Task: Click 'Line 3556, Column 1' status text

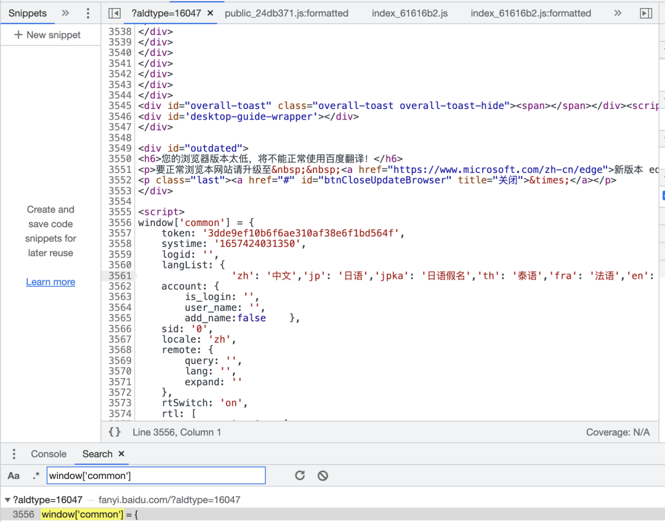Action: (x=177, y=432)
